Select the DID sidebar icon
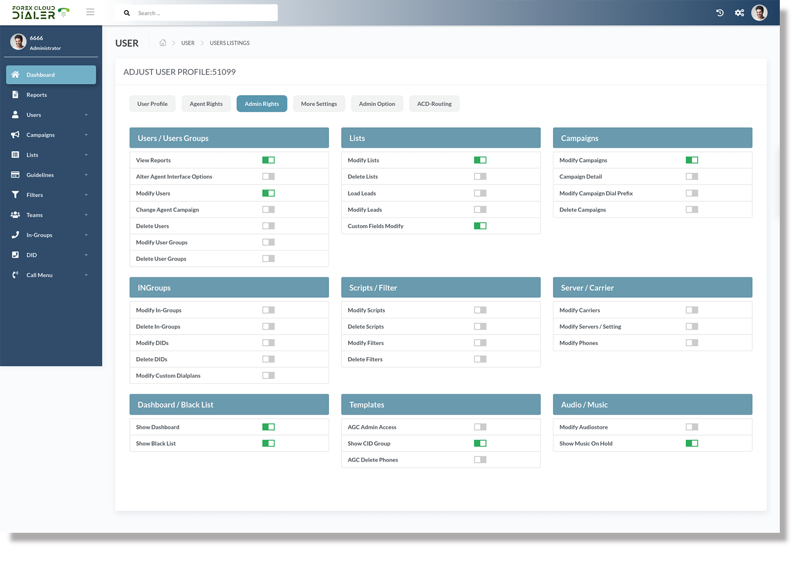 click(16, 255)
